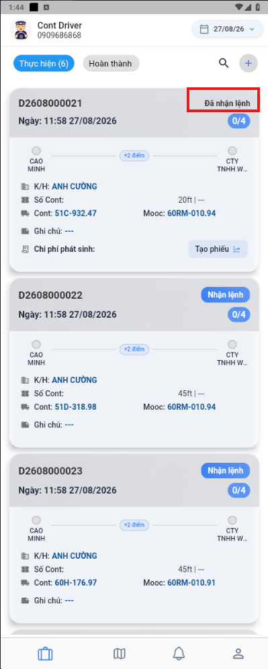Click Ngày: 11:58 27/08/2026 on order D2608000022

pyautogui.click(x=67, y=314)
